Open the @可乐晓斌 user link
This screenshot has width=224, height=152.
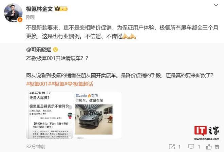click(39, 50)
